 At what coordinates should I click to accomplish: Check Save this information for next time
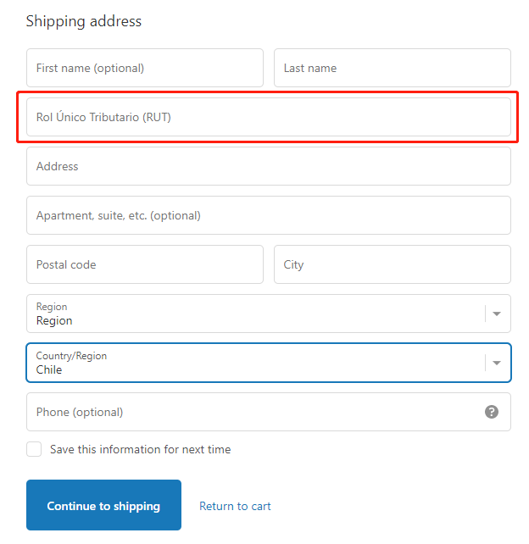coord(34,449)
